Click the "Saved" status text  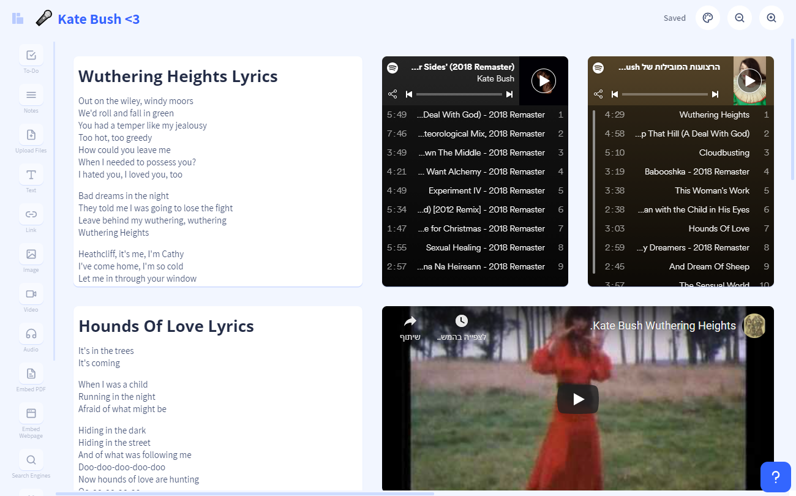(x=675, y=18)
